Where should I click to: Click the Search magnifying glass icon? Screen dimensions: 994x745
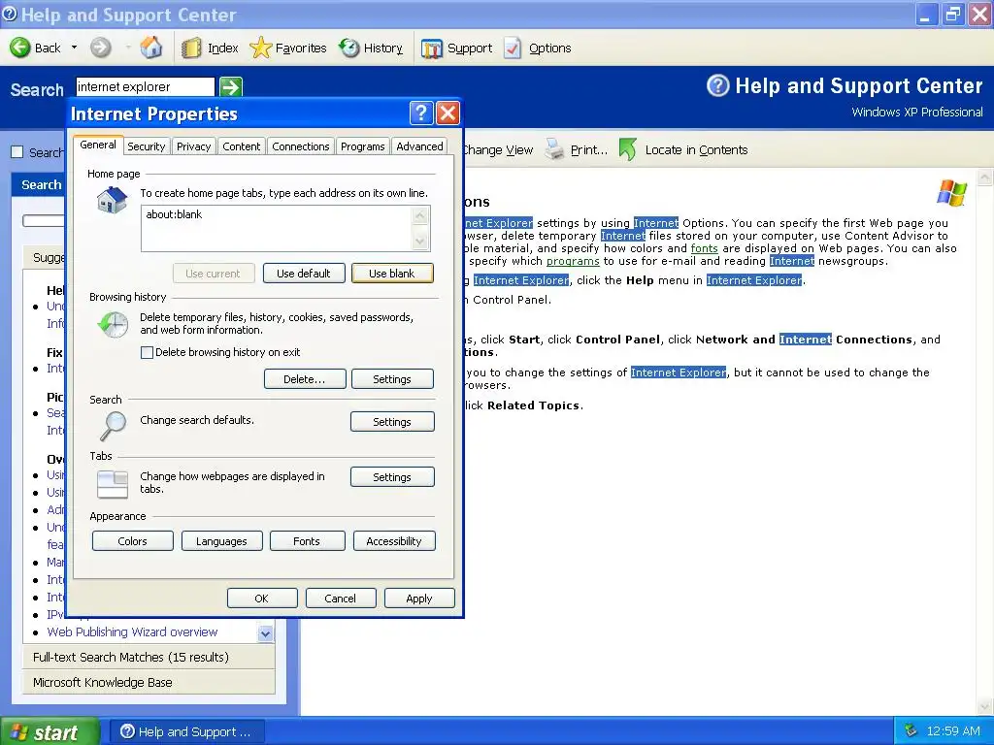tap(113, 425)
